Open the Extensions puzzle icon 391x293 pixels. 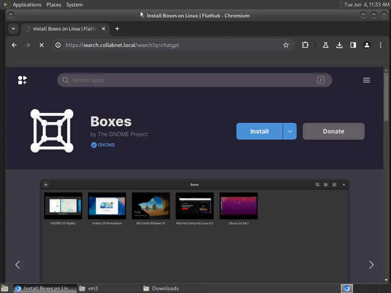[305, 45]
